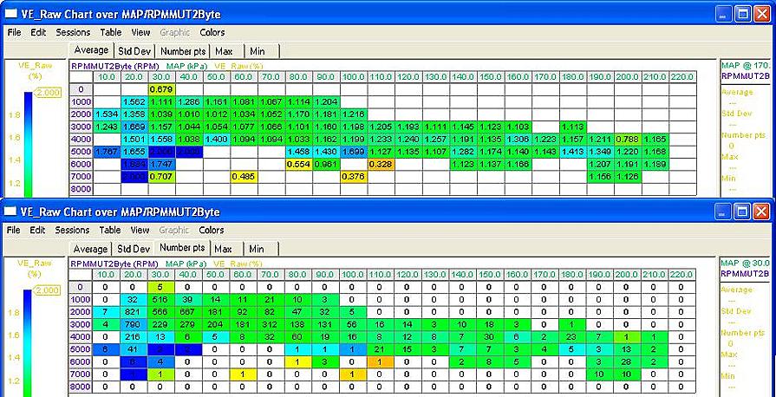The width and height of the screenshot is (776, 397).
Task: Select the 0.679 cell in the top table
Action: coord(162,89)
